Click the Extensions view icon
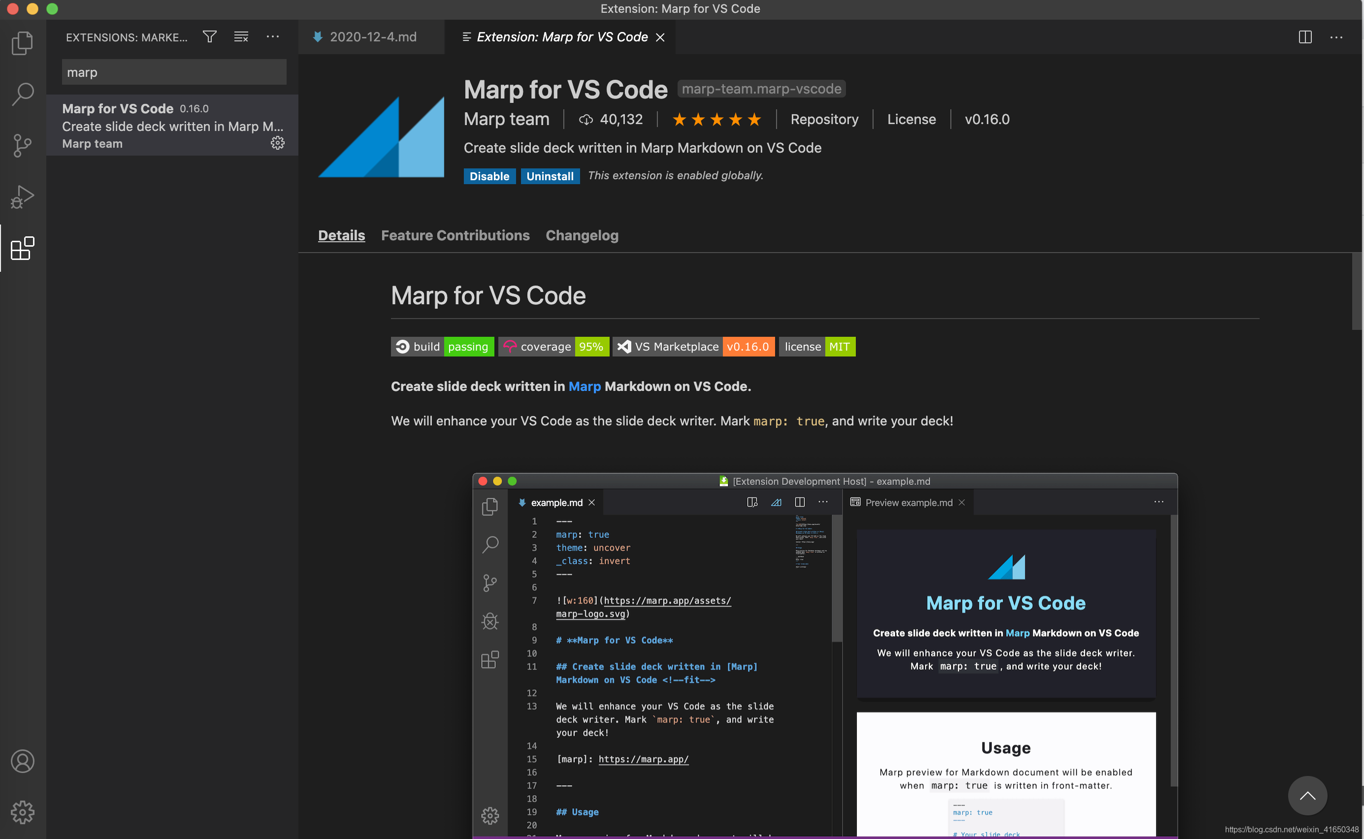 [x=22, y=248]
